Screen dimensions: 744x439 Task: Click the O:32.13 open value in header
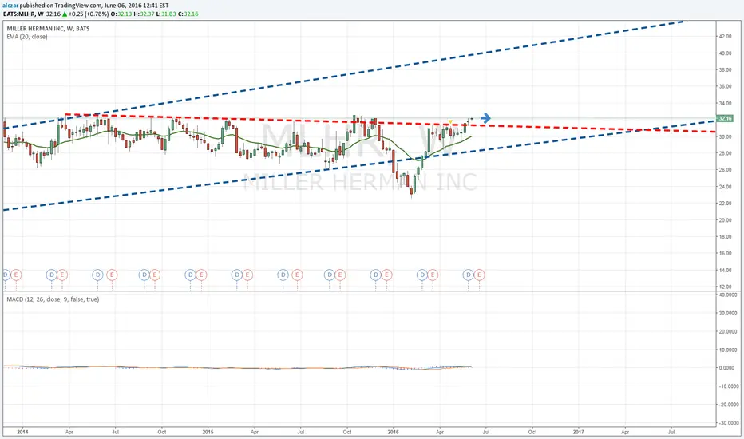pyautogui.click(x=121, y=14)
